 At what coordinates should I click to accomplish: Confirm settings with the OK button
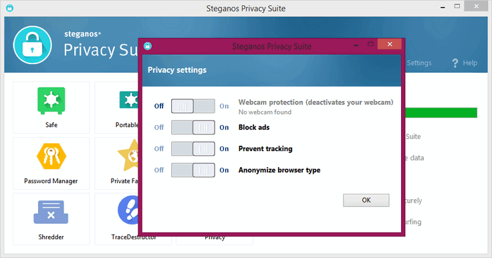tap(366, 201)
